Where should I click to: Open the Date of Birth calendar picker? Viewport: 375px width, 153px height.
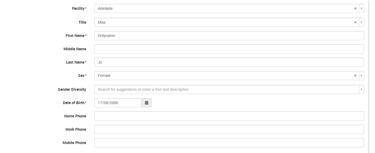pos(147,103)
